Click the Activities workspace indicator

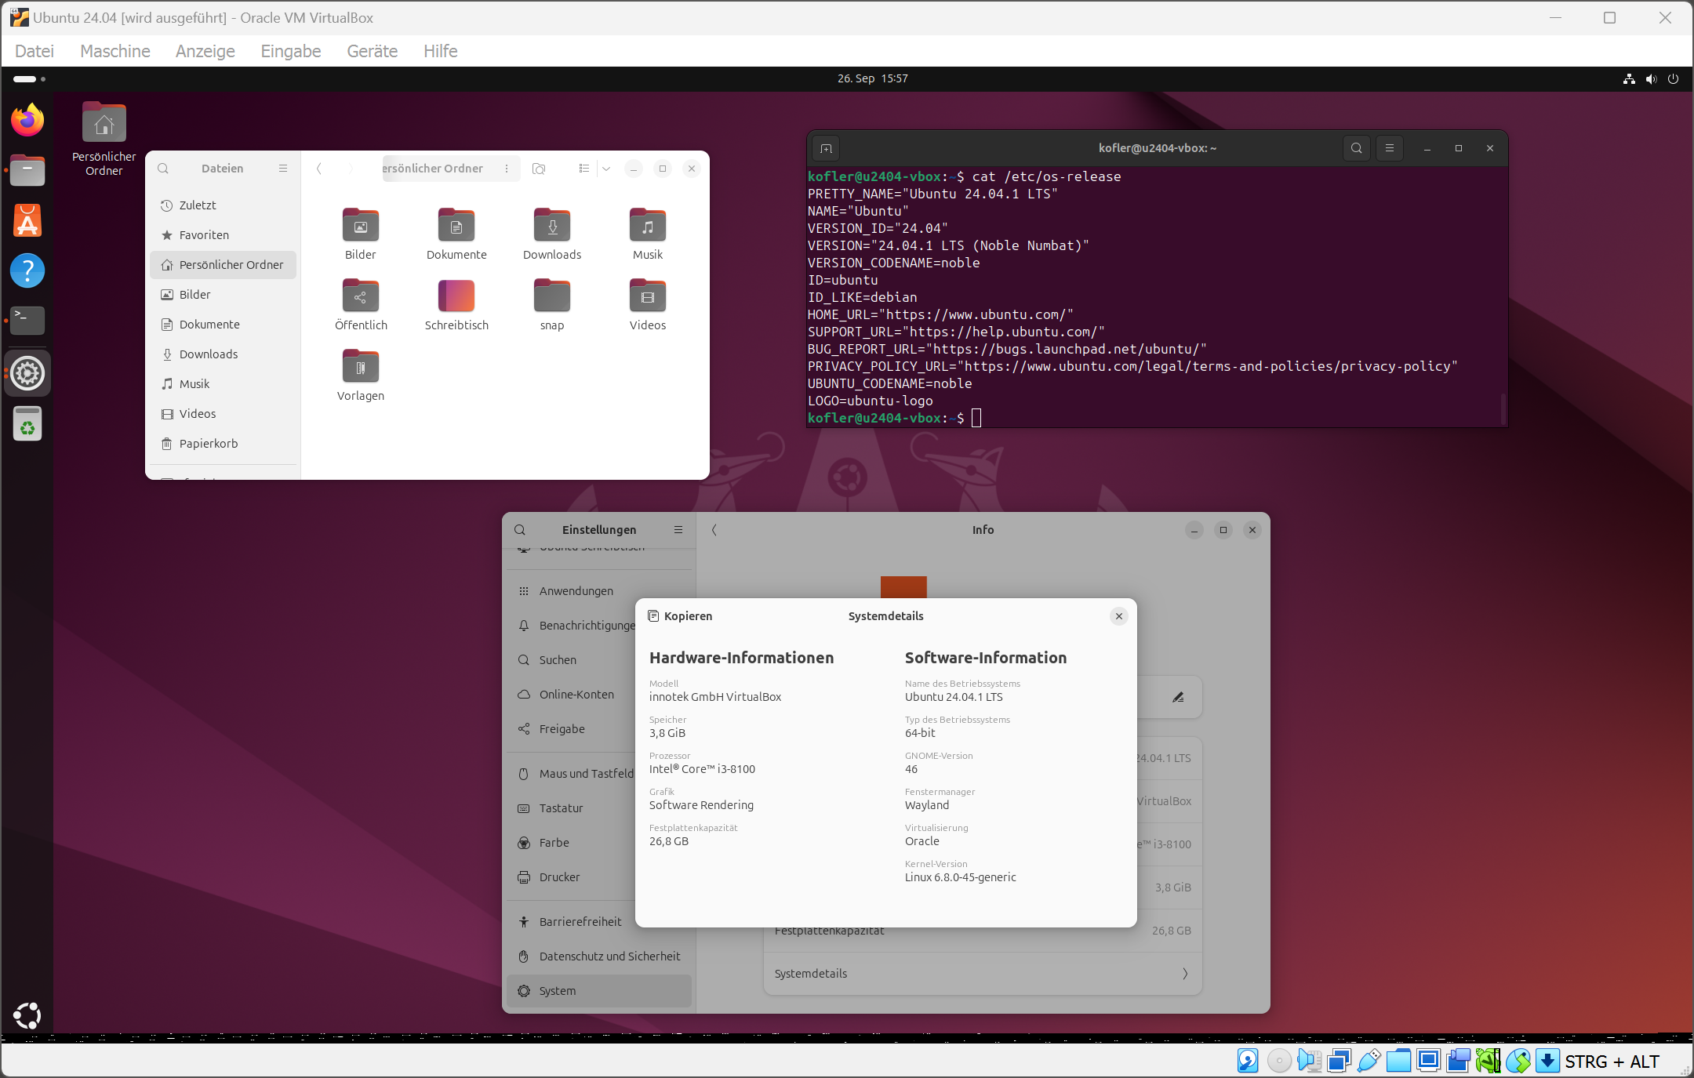point(29,78)
